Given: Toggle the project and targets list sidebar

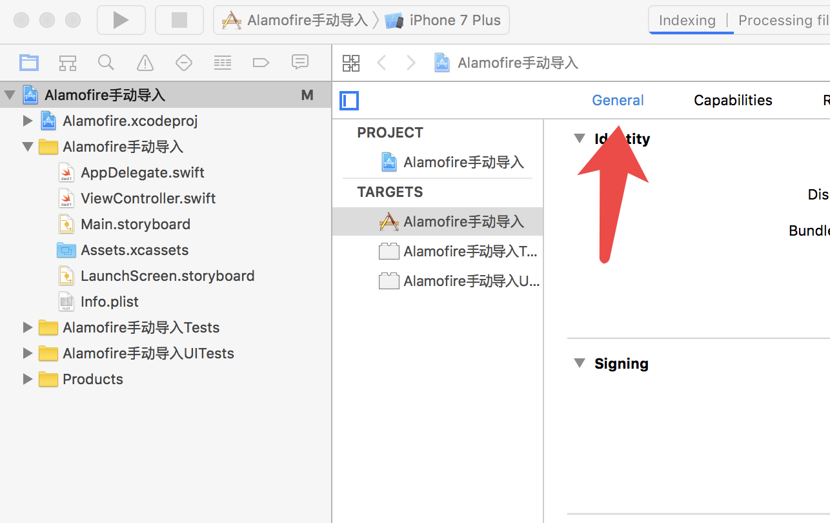Looking at the screenshot, I should 349,101.
